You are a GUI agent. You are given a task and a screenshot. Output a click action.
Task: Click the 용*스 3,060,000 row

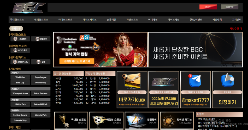click(x=69, y=85)
